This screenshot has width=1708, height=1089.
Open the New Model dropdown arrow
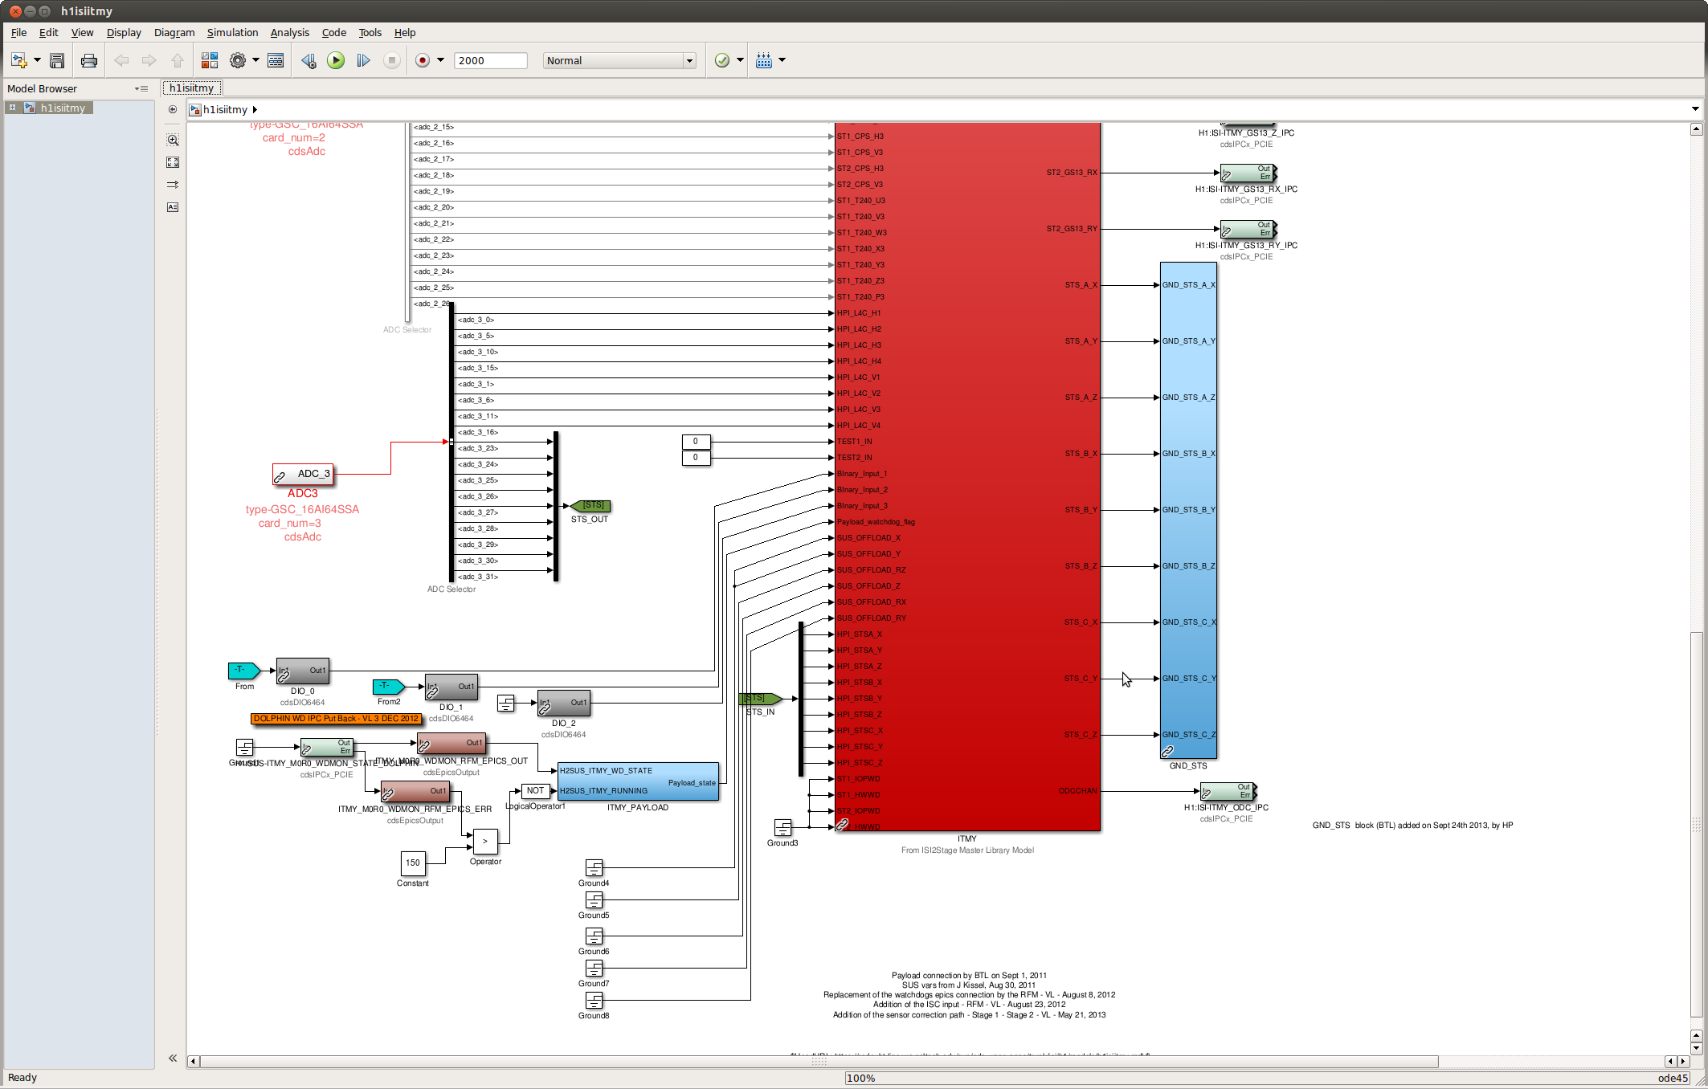pos(37,60)
